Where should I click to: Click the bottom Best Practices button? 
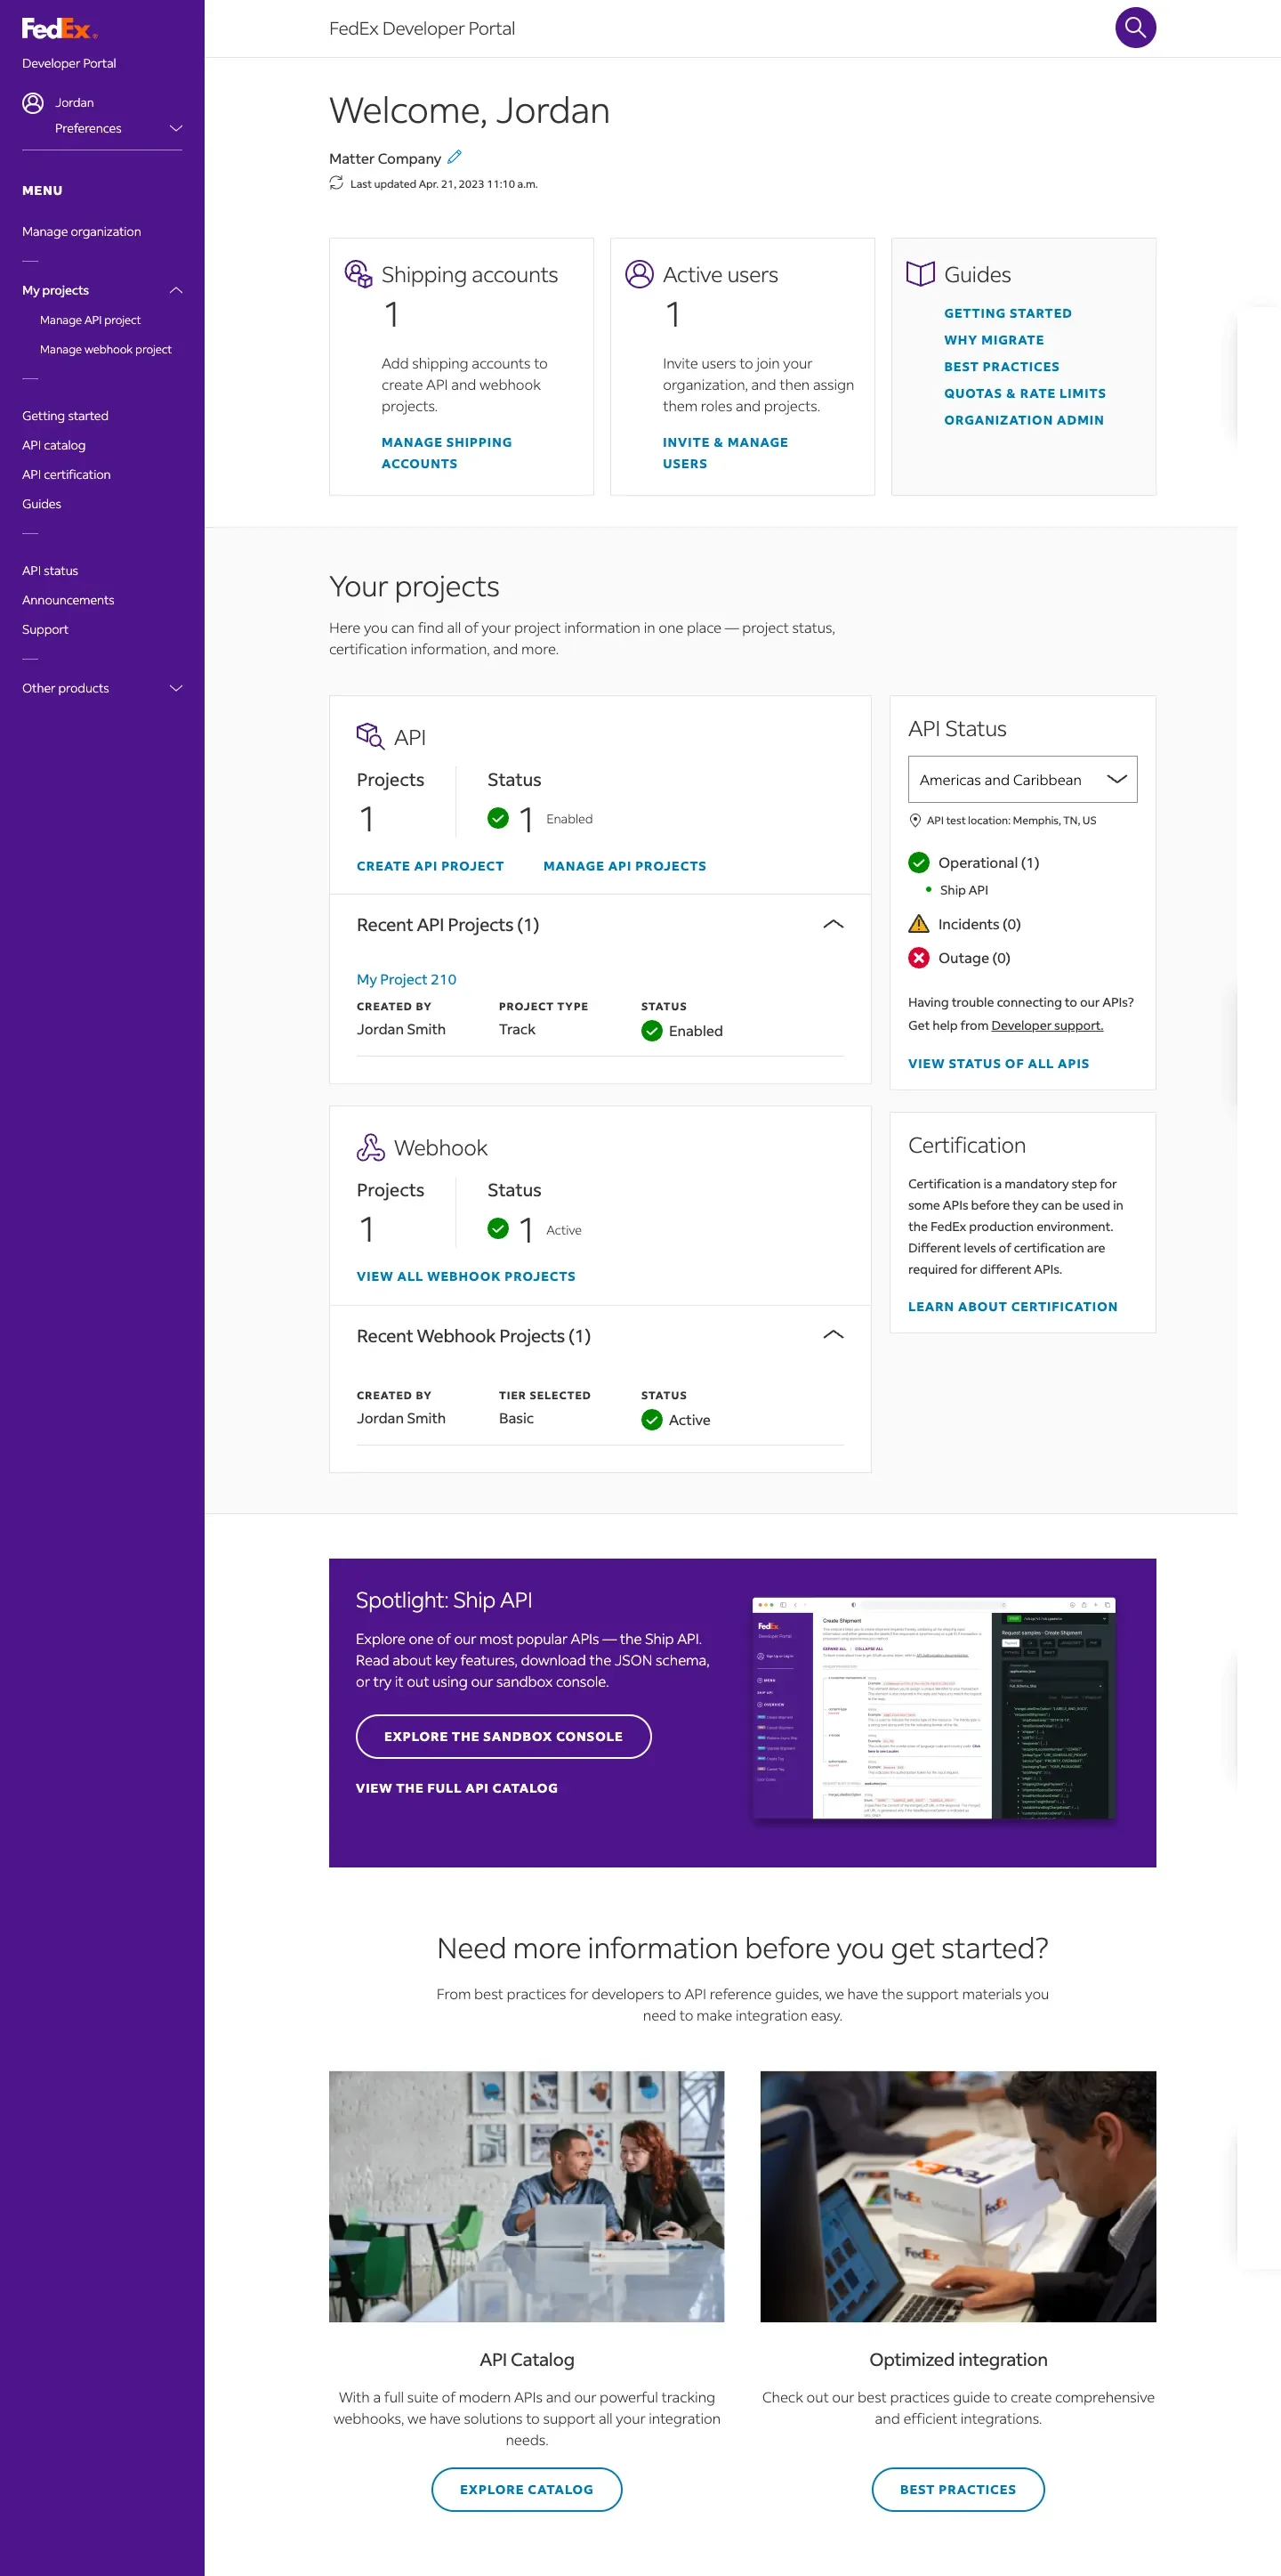957,2489
